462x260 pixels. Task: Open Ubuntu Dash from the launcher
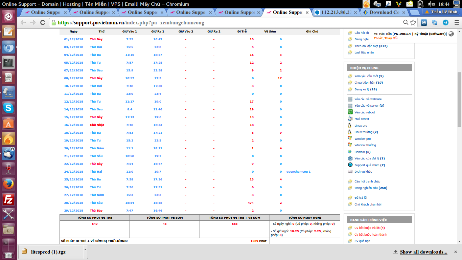point(8,16)
